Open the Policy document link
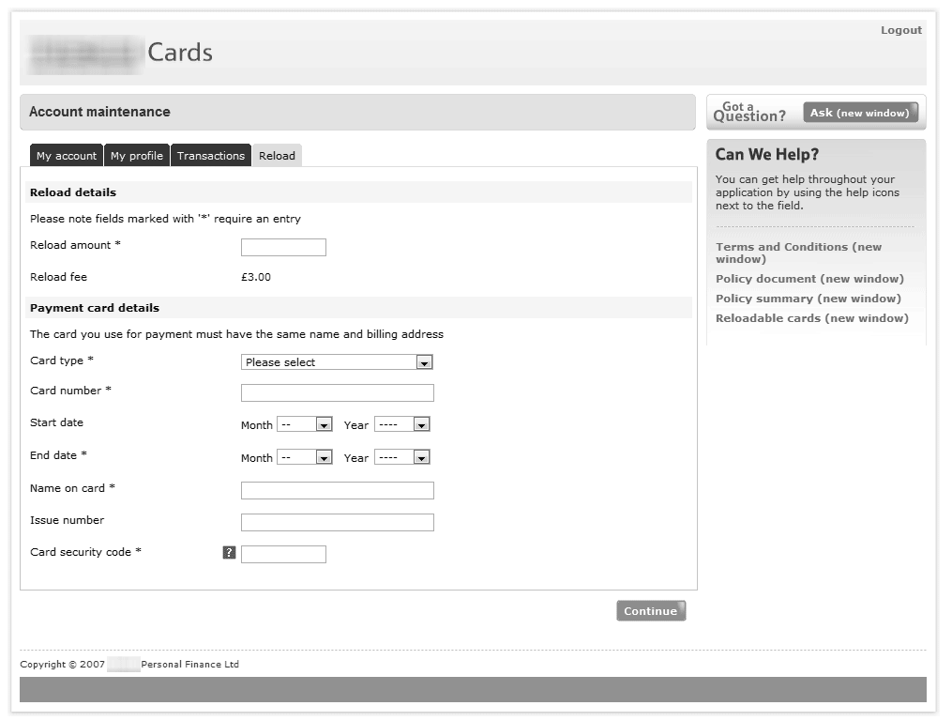 pos(809,279)
